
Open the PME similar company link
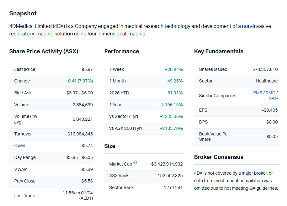[258, 93]
